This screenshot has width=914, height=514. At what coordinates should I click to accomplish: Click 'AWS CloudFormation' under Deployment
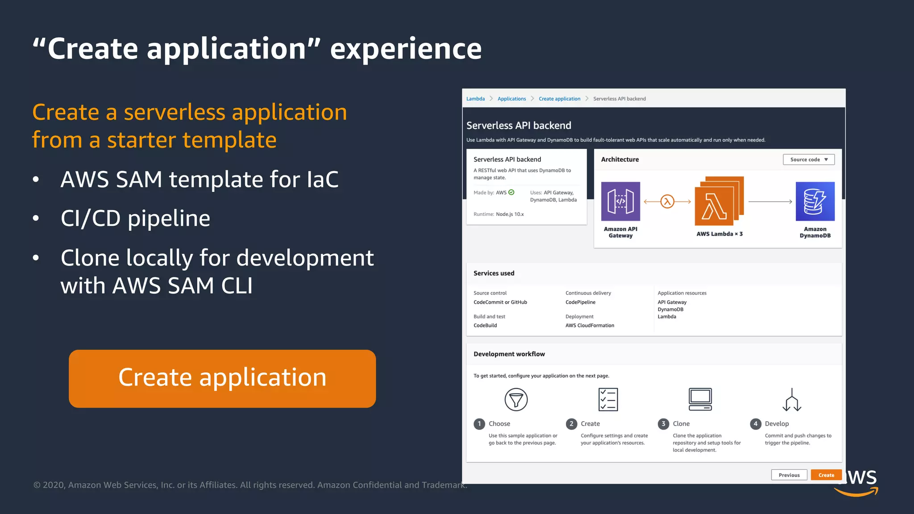[590, 325]
